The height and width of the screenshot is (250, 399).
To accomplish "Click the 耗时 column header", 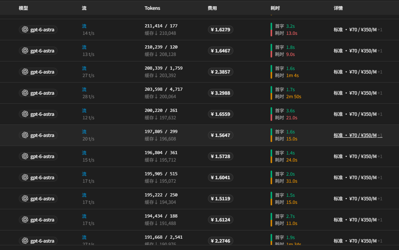I will click(x=275, y=8).
